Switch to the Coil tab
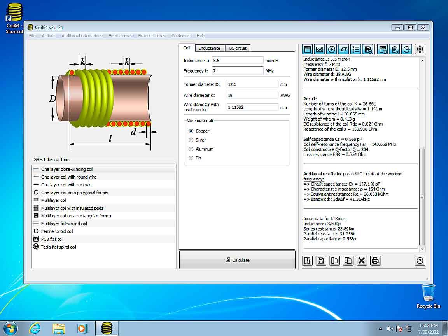This screenshot has height=336, width=448. coord(187,48)
